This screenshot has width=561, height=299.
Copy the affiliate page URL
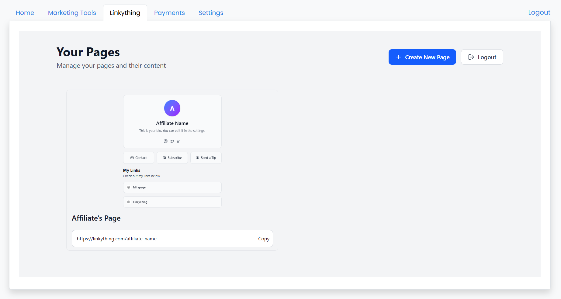coord(264,239)
